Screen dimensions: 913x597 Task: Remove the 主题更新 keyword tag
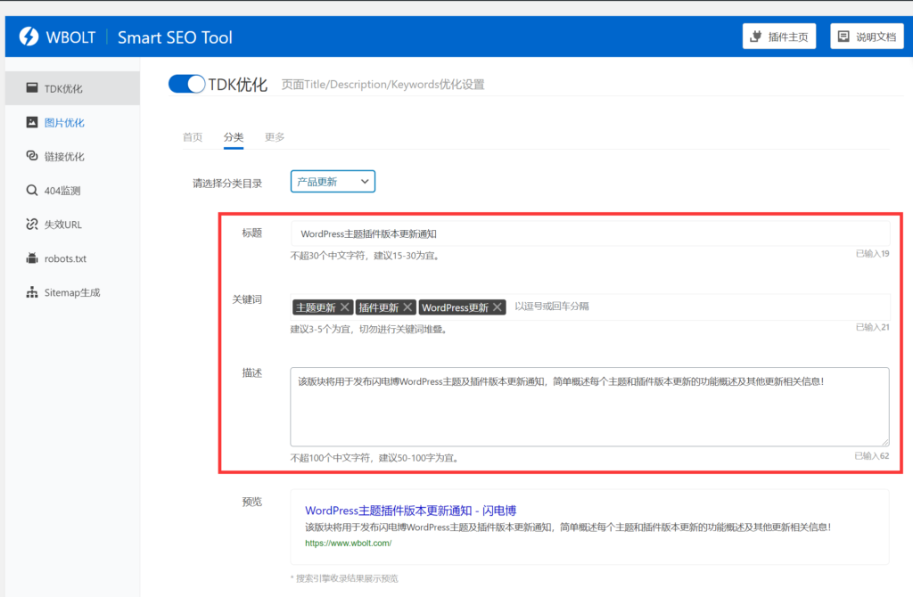pyautogui.click(x=345, y=307)
